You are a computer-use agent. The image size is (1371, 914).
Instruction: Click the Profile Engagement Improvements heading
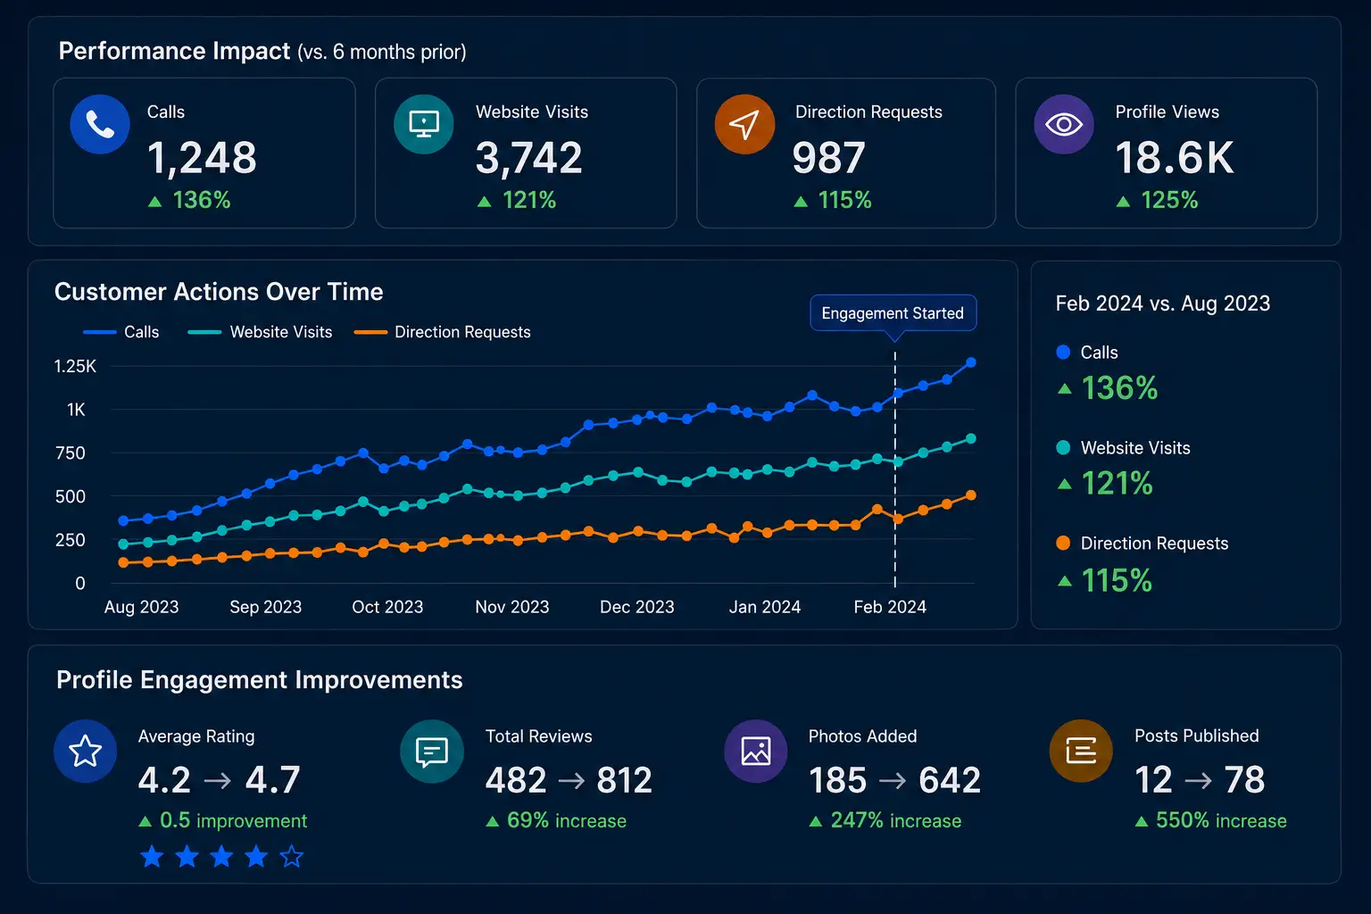click(x=260, y=680)
